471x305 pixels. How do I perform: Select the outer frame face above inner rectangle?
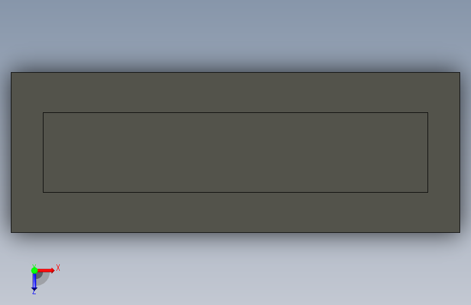coord(235,92)
